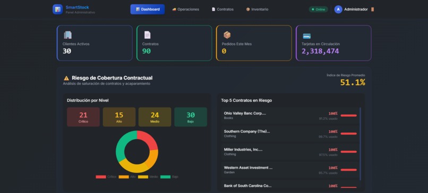Click the 91.2% usado text
This screenshot has height=193, width=428.
point(328,119)
